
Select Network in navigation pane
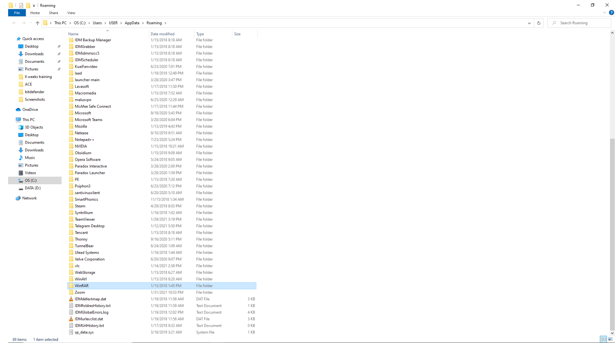29,198
